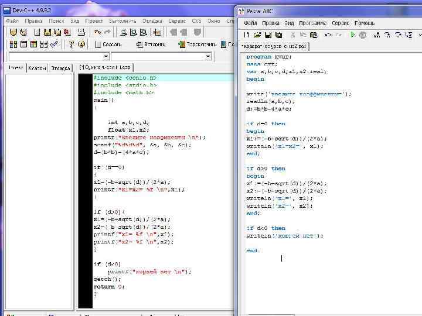Click the Step Into icon in Pascal ABC
422x316 pixels.
point(387,35)
